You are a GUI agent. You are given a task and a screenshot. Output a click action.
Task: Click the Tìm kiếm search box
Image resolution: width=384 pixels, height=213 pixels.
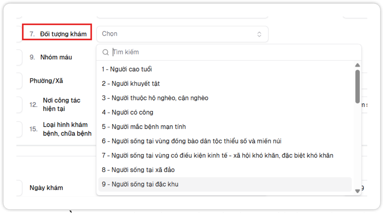229,52
